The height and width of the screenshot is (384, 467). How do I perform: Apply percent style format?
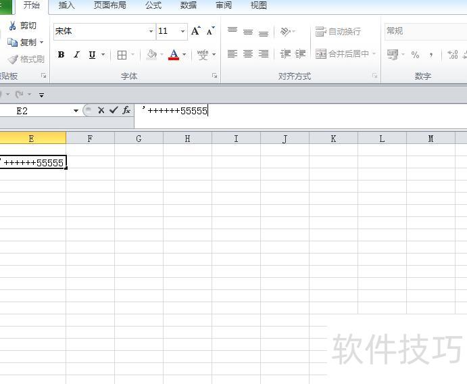click(415, 55)
